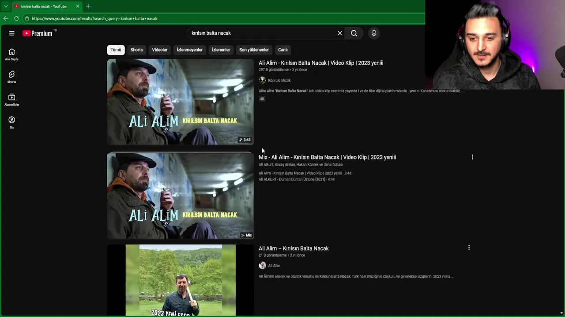Clear the search box with X icon

point(340,33)
